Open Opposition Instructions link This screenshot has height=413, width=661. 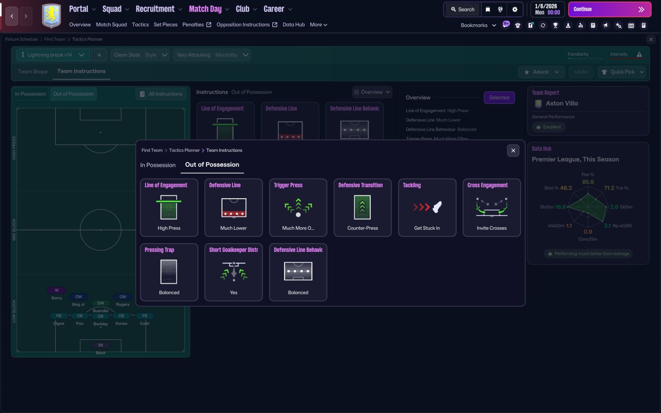[247, 25]
